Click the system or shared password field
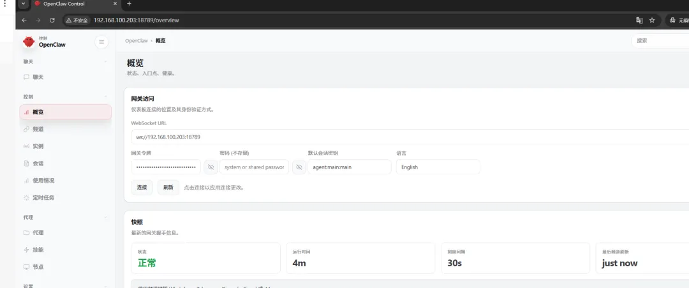689x288 pixels. click(x=255, y=167)
